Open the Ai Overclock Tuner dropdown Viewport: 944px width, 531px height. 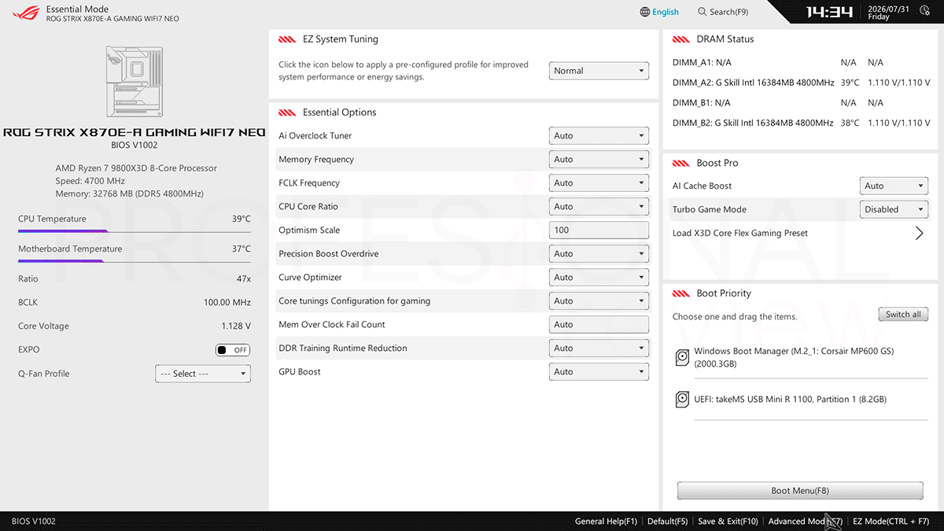[599, 136]
